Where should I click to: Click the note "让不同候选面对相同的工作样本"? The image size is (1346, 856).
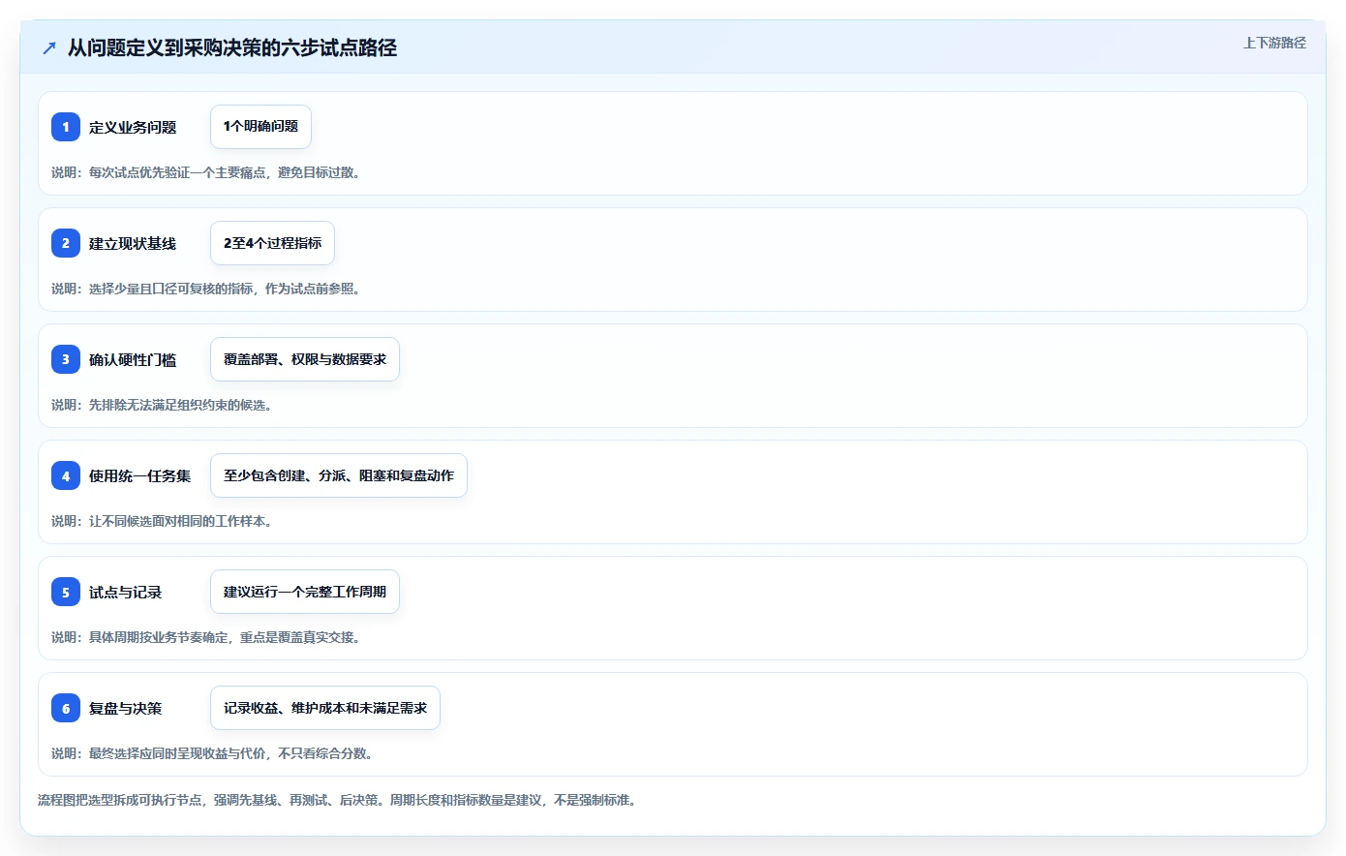pyautogui.click(x=177, y=521)
